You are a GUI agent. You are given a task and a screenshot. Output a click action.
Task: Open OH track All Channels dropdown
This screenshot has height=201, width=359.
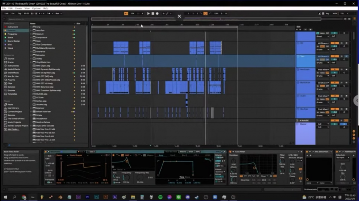[x=323, y=43]
